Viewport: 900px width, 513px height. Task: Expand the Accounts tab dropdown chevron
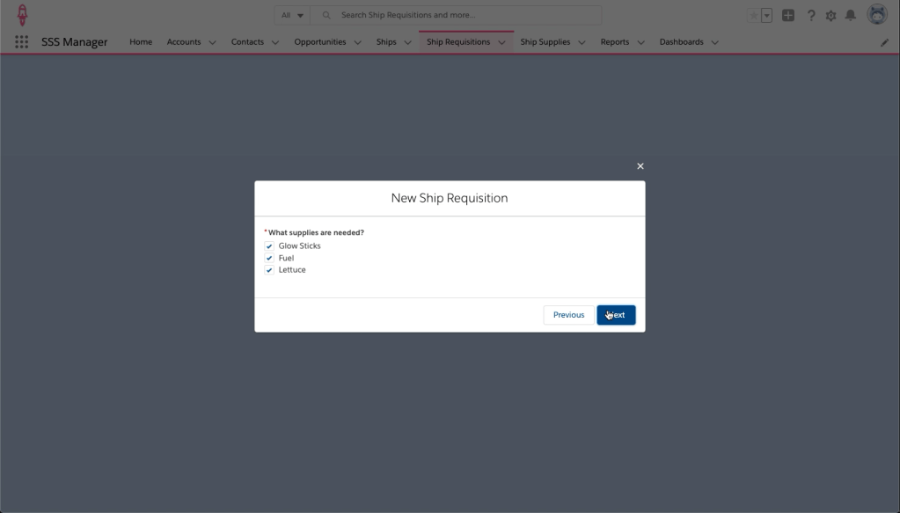tap(212, 42)
